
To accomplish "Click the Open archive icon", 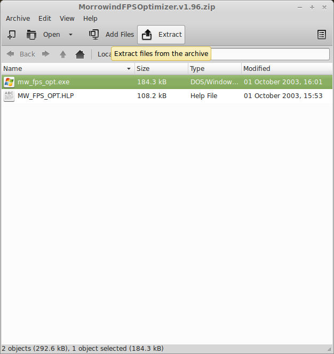I will (31, 35).
